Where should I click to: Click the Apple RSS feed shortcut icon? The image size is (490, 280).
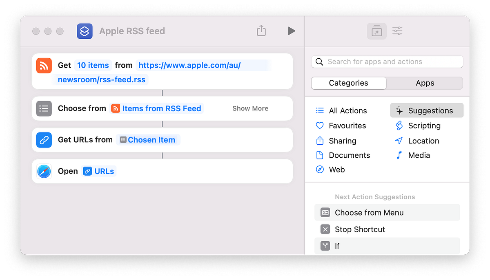tap(85, 31)
